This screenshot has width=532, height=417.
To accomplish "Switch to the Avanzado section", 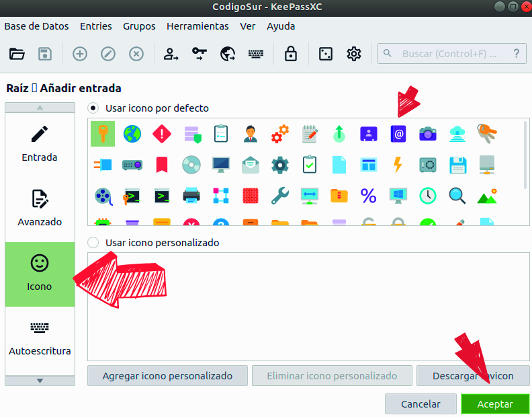I will [40, 210].
